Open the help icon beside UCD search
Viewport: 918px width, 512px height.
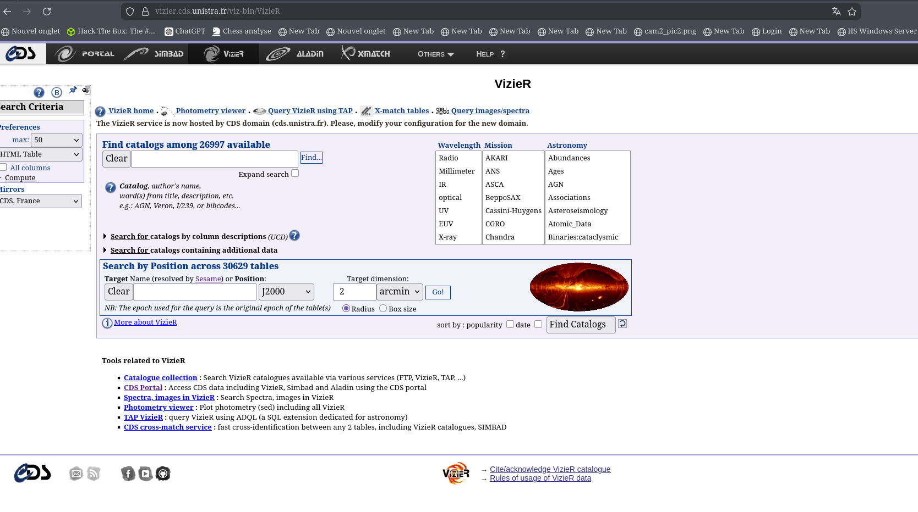coord(294,236)
